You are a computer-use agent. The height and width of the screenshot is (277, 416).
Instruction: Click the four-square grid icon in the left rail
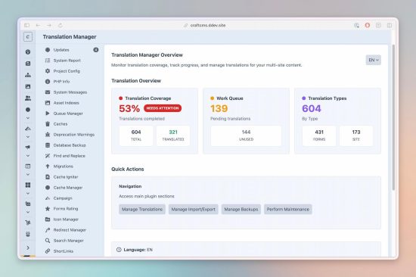28,185
